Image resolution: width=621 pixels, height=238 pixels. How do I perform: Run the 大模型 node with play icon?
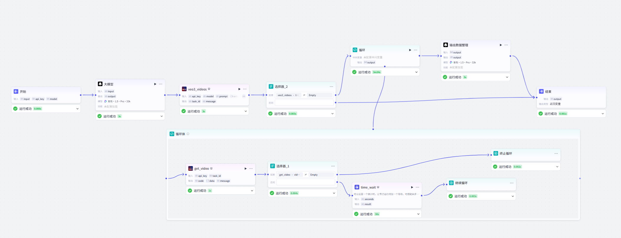click(x=155, y=84)
